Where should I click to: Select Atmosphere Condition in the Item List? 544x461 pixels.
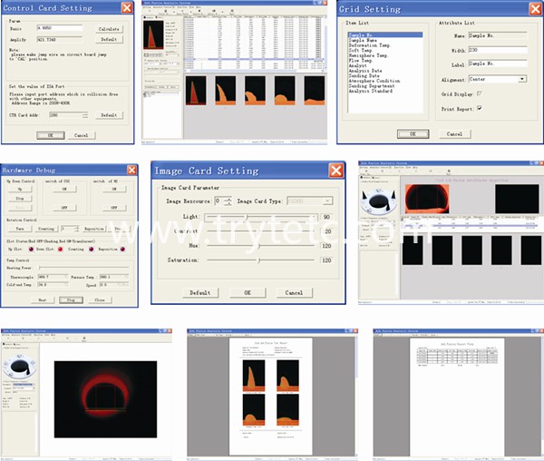pos(374,81)
